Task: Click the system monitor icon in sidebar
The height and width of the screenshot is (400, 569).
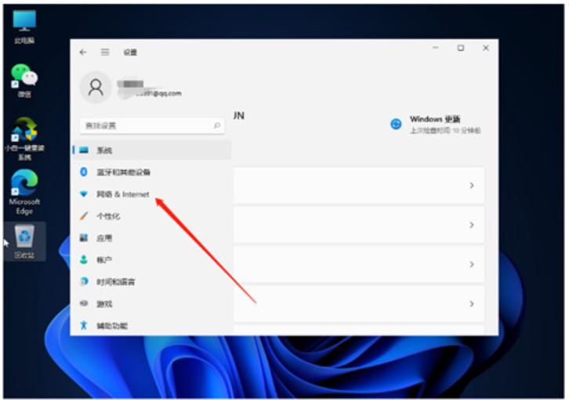Action: click(x=84, y=150)
